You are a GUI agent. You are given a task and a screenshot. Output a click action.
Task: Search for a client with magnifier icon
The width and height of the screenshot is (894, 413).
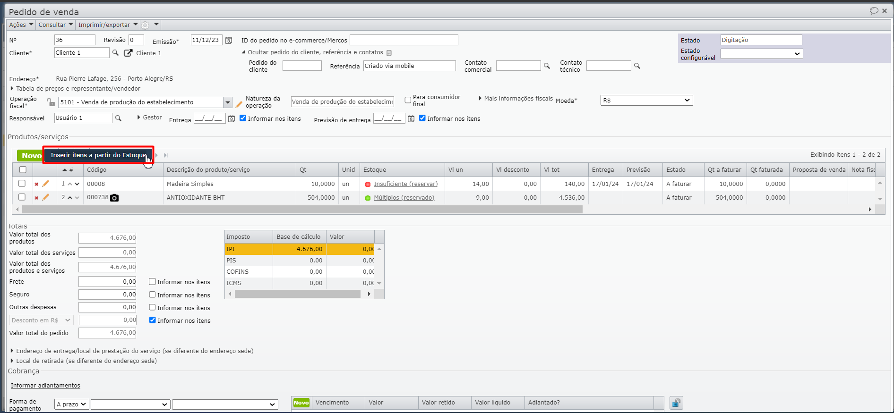pyautogui.click(x=115, y=53)
